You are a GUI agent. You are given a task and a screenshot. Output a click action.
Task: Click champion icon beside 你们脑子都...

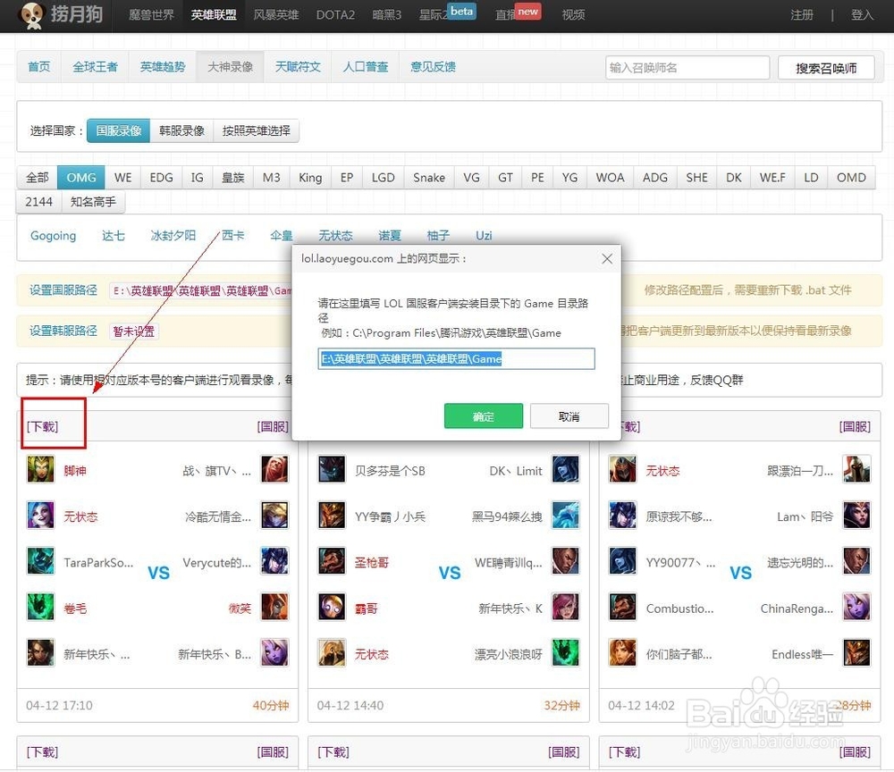click(622, 653)
